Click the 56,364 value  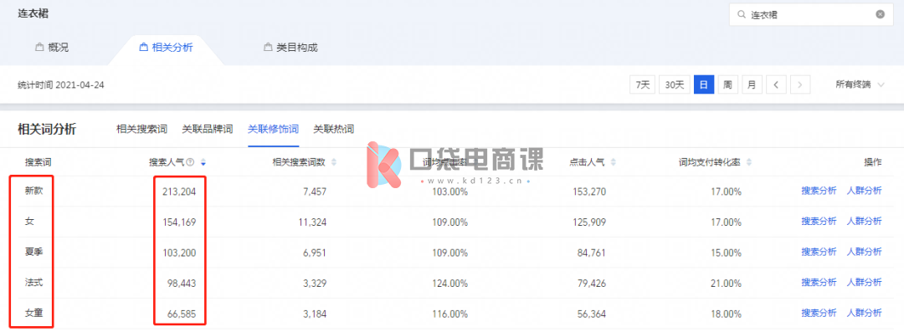point(592,314)
